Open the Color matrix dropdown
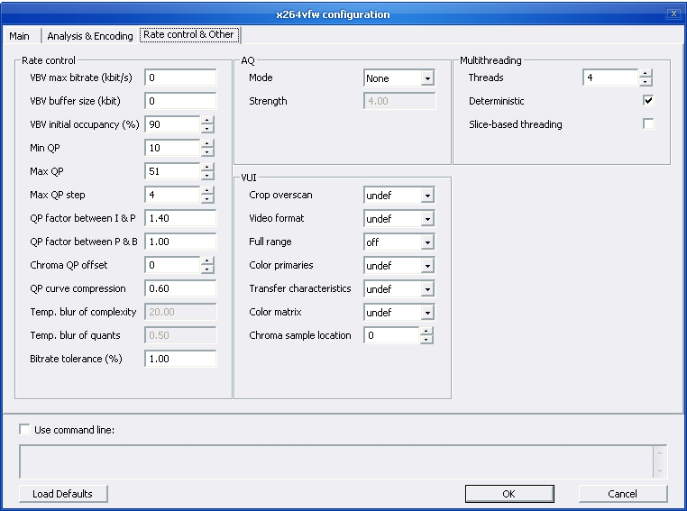 (x=426, y=313)
